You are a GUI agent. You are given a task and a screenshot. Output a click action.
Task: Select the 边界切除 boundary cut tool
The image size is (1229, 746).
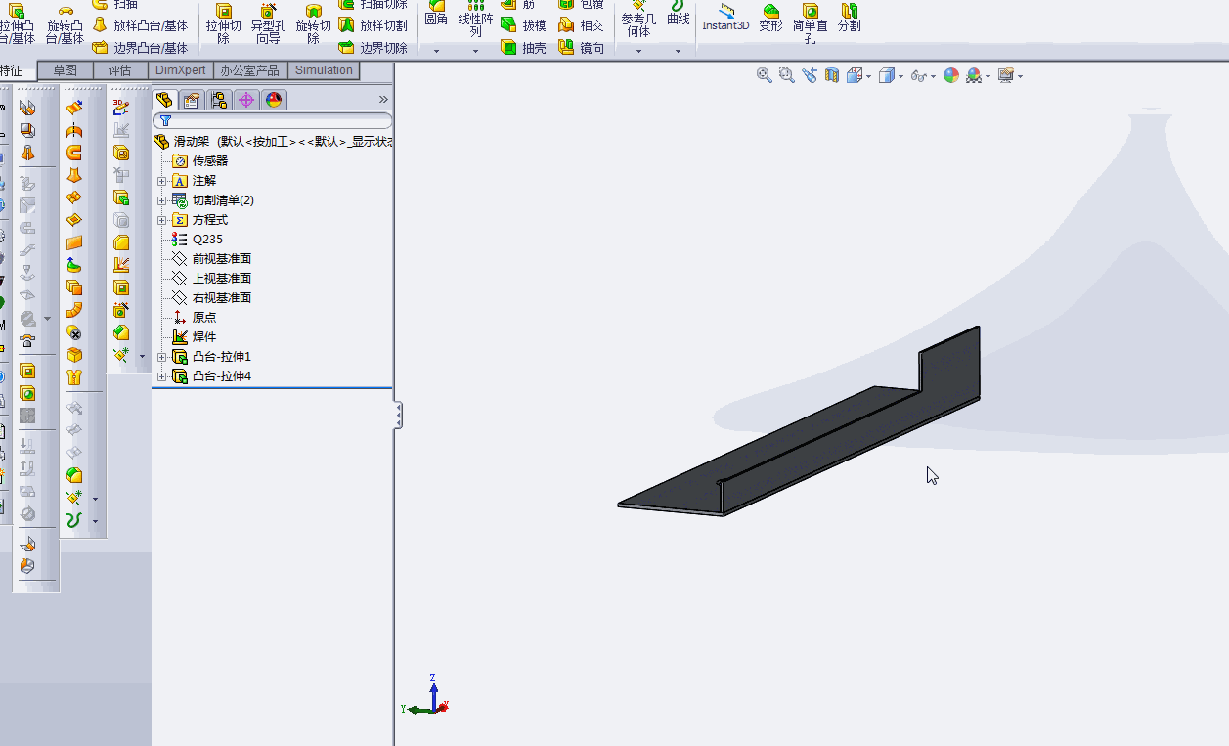pyautogui.click(x=373, y=48)
